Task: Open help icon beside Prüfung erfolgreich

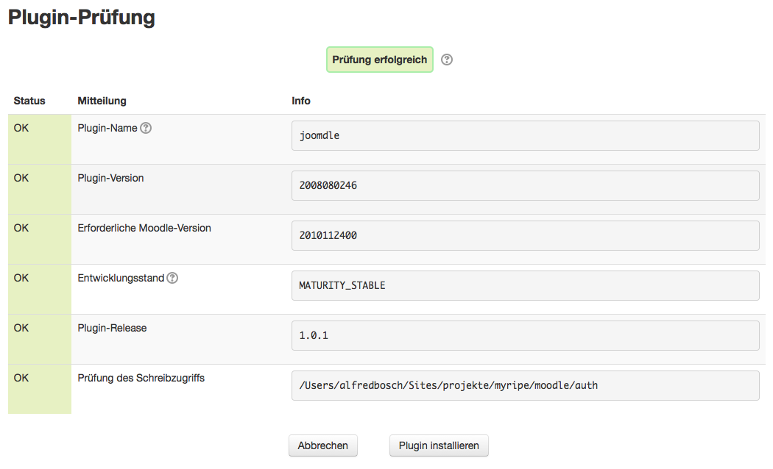Action: pos(447,60)
